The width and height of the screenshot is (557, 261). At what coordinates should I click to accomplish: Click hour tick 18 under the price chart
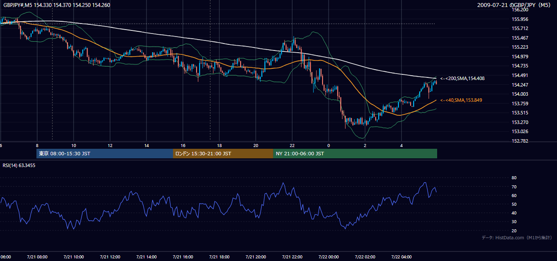tap(219, 146)
